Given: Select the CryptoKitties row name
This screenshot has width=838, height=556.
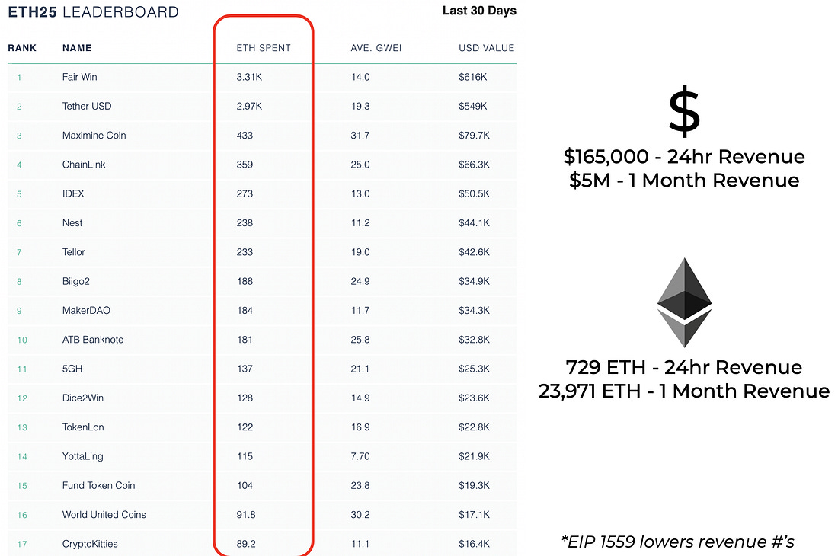Looking at the screenshot, I should [x=90, y=544].
